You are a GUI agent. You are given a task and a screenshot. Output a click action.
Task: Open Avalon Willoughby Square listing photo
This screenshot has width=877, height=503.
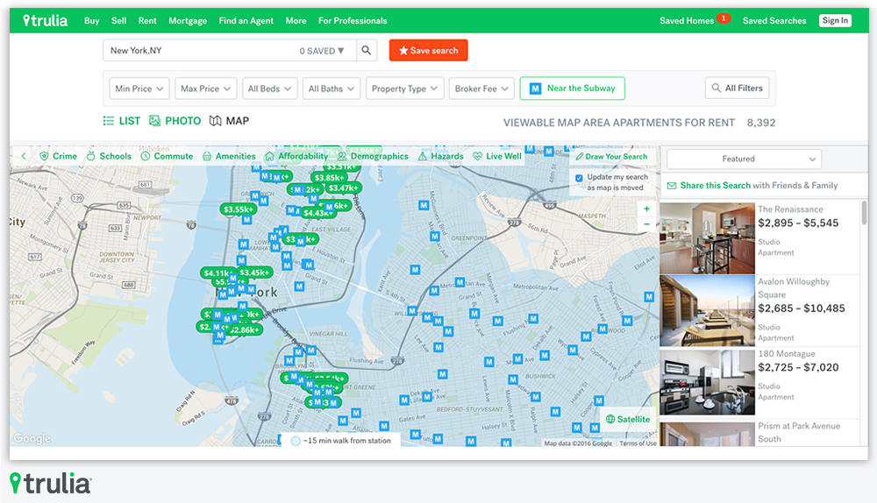tap(708, 311)
